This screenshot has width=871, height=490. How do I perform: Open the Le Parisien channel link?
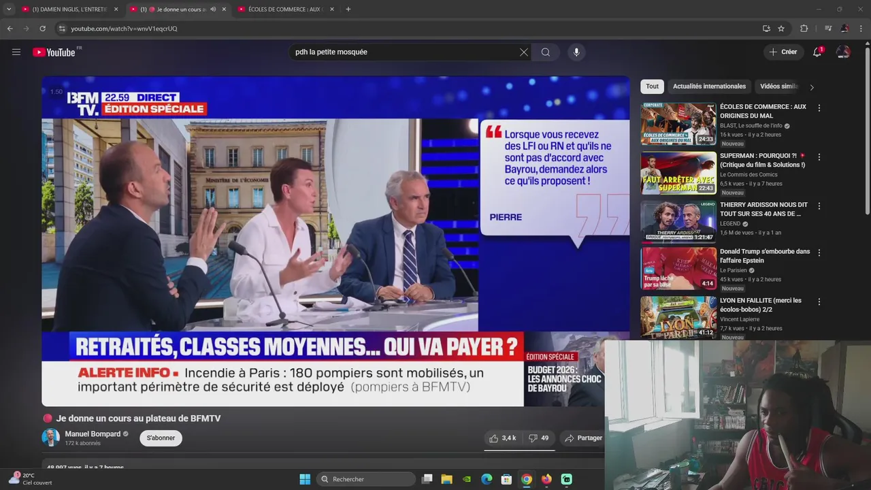click(734, 270)
